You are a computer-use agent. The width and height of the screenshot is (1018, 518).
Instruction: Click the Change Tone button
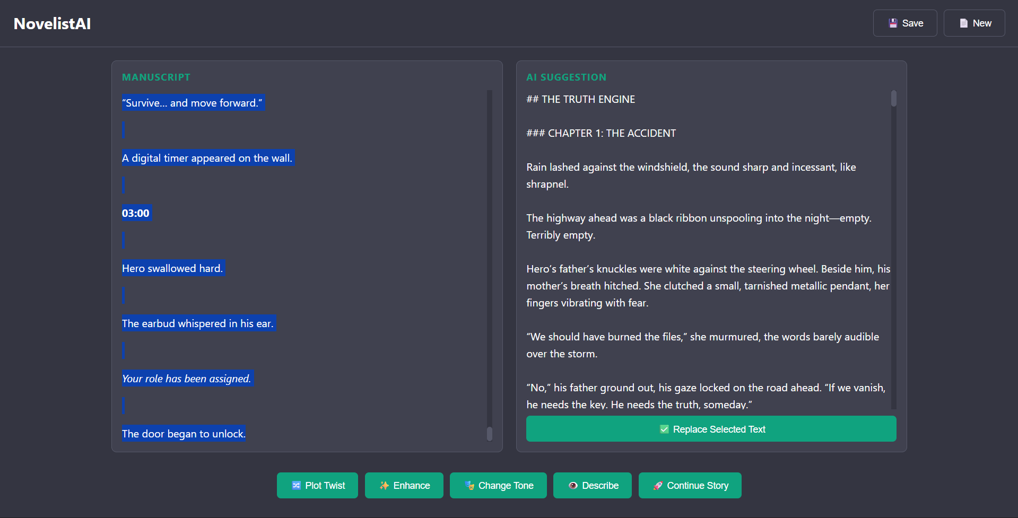498,486
